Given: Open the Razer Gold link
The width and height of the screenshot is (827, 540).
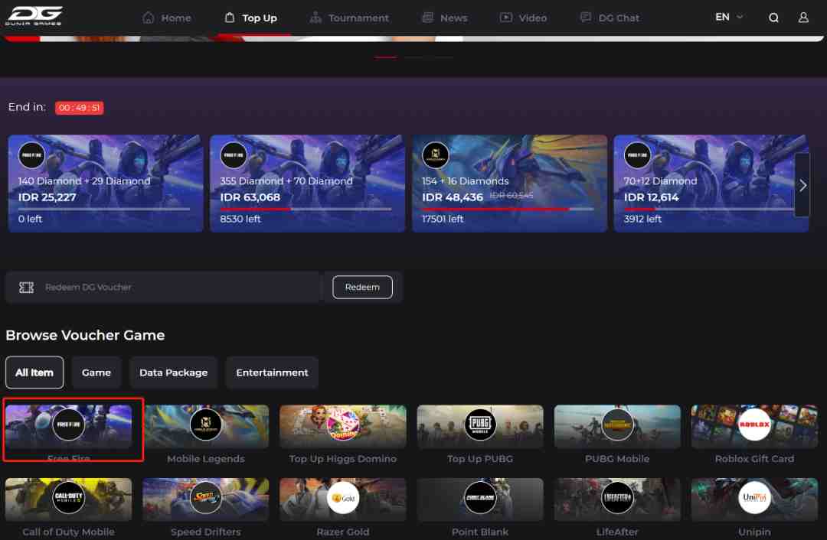Looking at the screenshot, I should click(343, 508).
